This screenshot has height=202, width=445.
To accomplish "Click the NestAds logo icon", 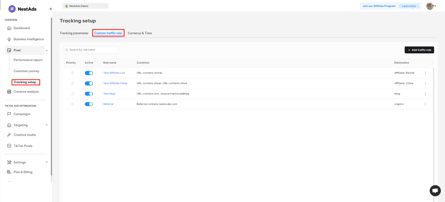I will click(12, 9).
